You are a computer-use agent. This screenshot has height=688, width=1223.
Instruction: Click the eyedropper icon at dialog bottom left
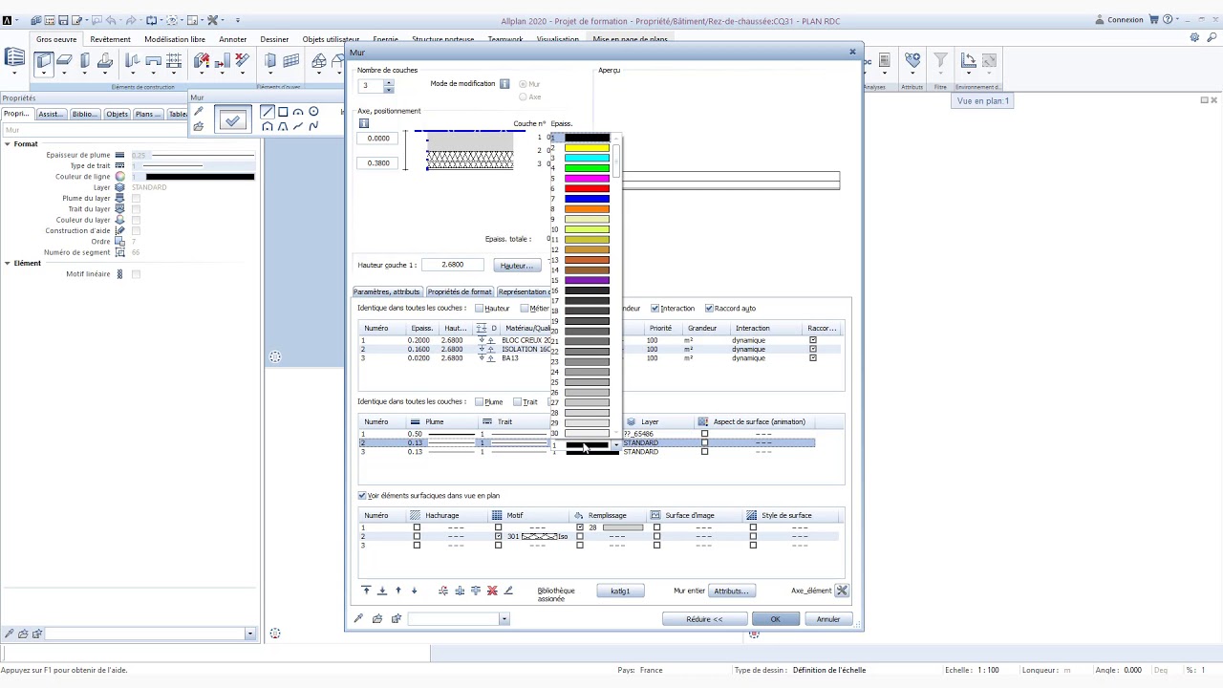(359, 619)
